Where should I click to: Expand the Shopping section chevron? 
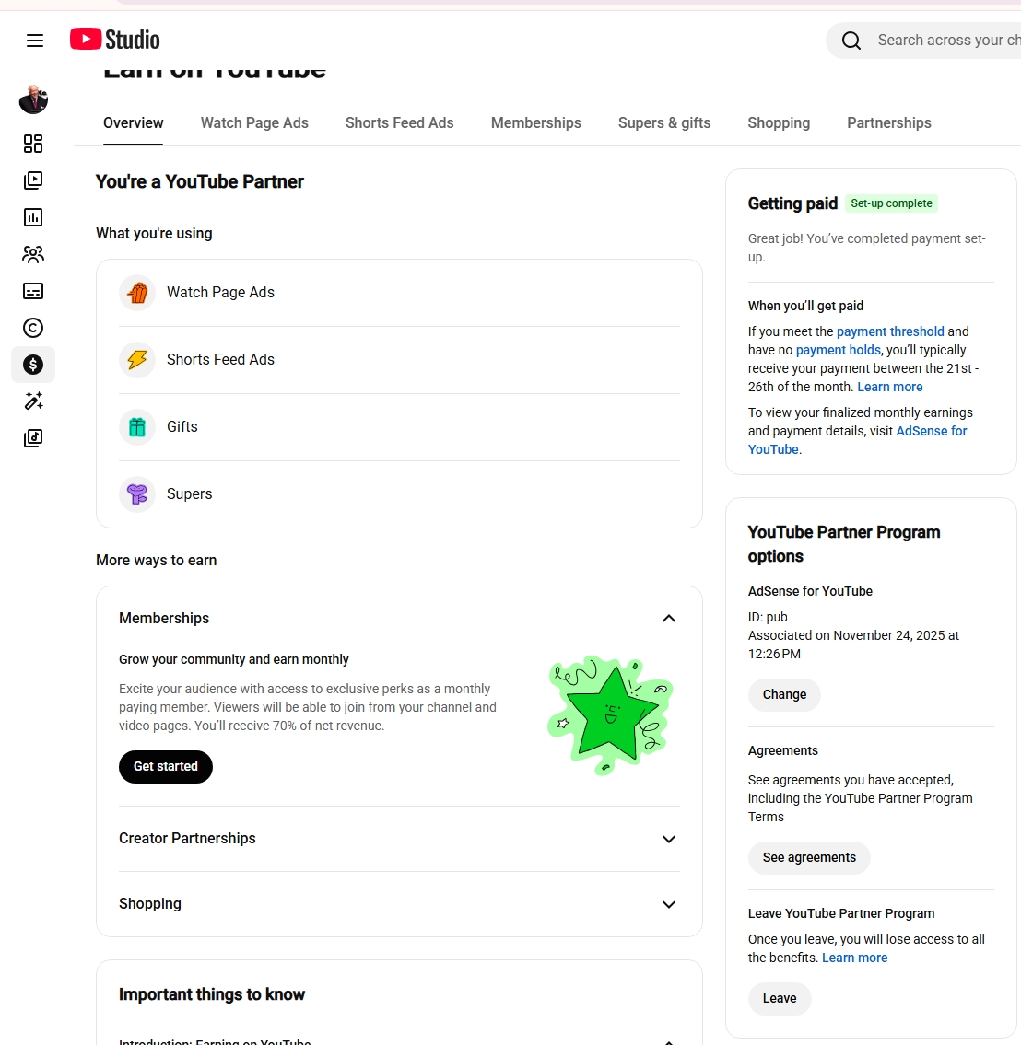669,904
